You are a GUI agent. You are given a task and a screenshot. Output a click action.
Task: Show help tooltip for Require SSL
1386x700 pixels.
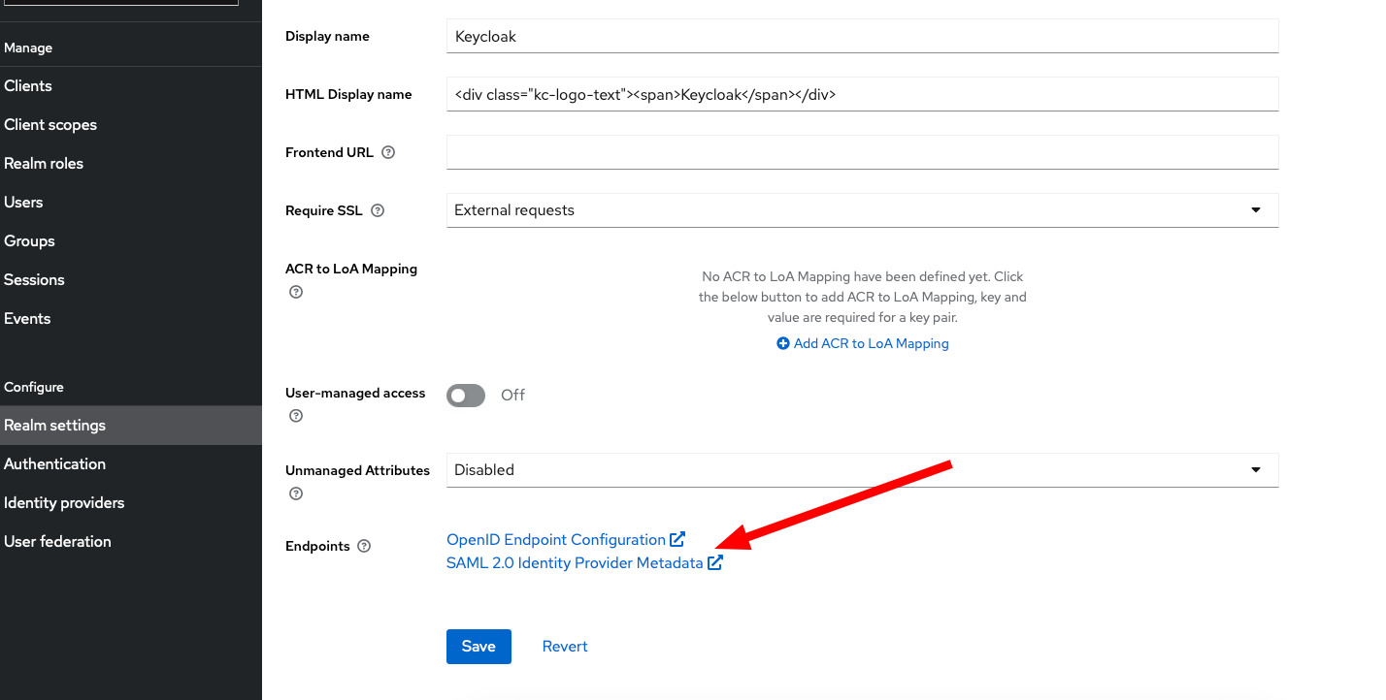378,210
